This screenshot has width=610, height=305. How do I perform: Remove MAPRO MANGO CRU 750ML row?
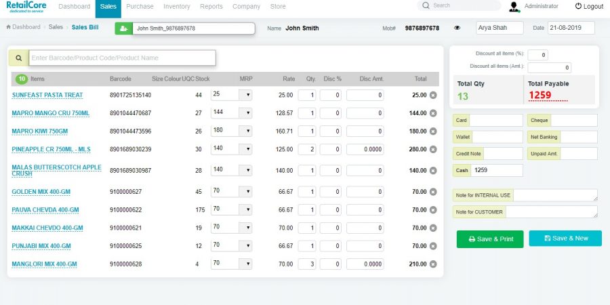click(433, 113)
